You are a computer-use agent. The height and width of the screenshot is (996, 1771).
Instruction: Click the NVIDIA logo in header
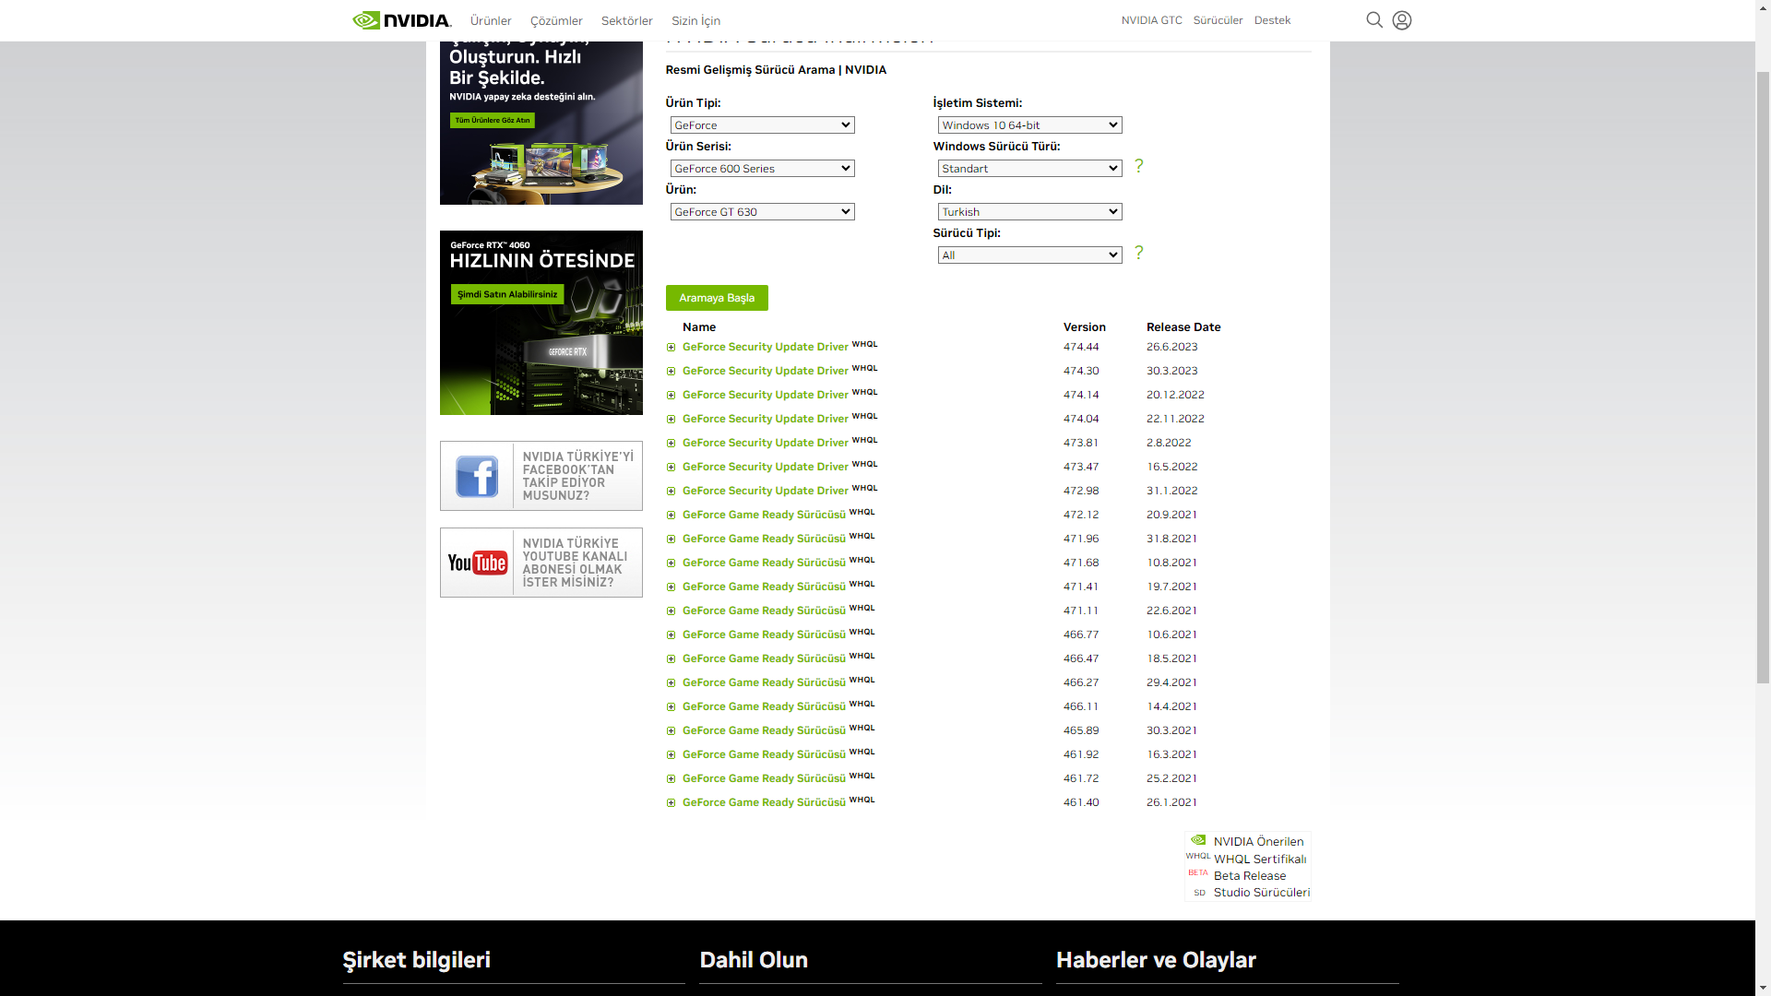tap(401, 20)
